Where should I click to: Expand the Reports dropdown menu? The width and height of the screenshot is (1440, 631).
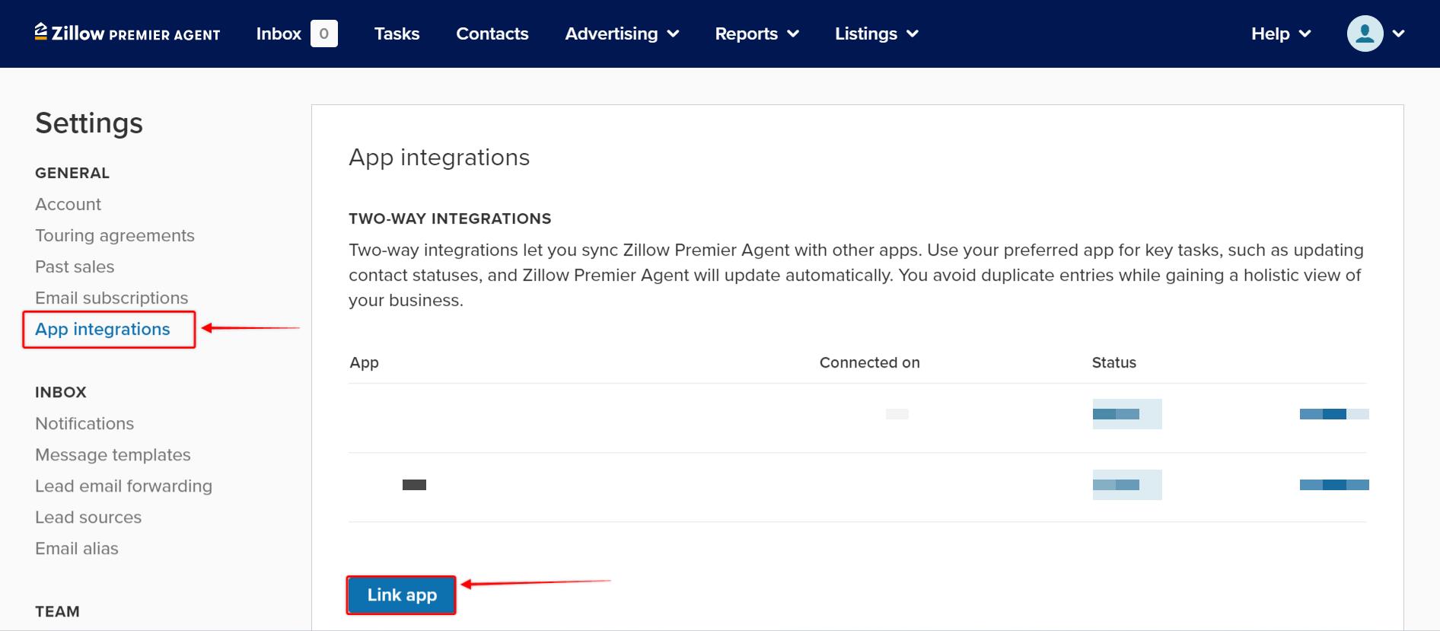pyautogui.click(x=757, y=33)
